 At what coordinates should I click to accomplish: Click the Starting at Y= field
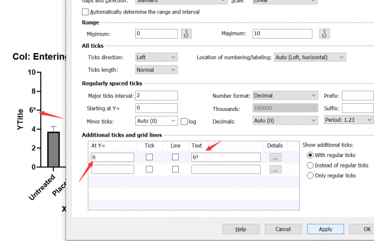pos(156,108)
